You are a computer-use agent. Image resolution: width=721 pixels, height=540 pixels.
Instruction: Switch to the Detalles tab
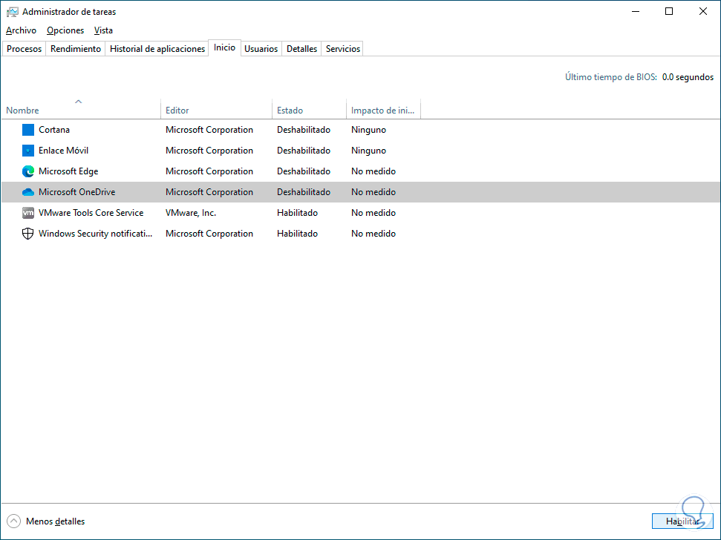[301, 49]
